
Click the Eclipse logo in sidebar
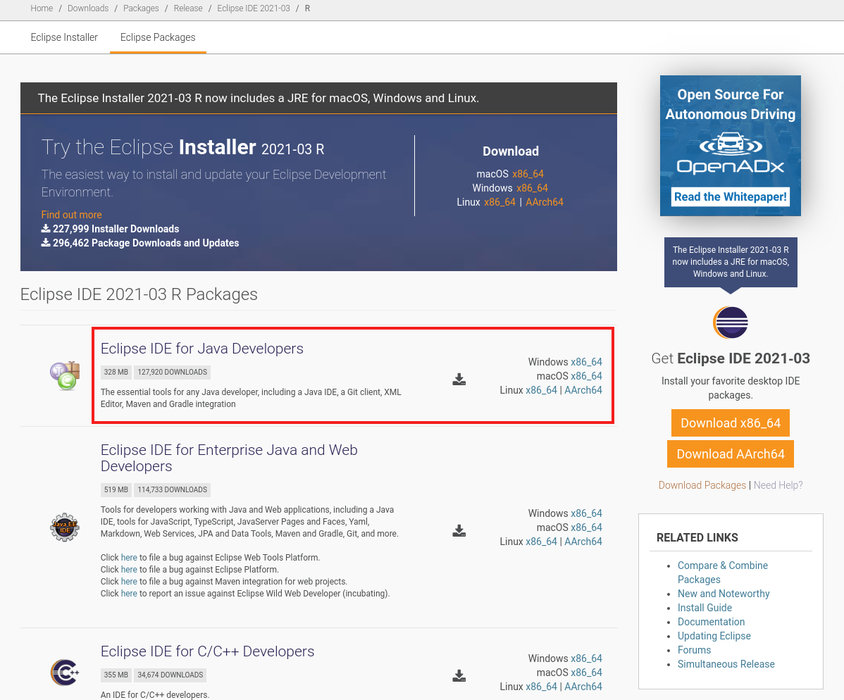(731, 323)
